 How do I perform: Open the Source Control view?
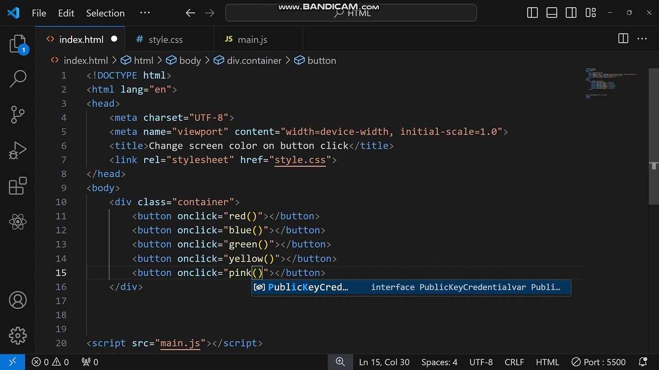pos(18,115)
